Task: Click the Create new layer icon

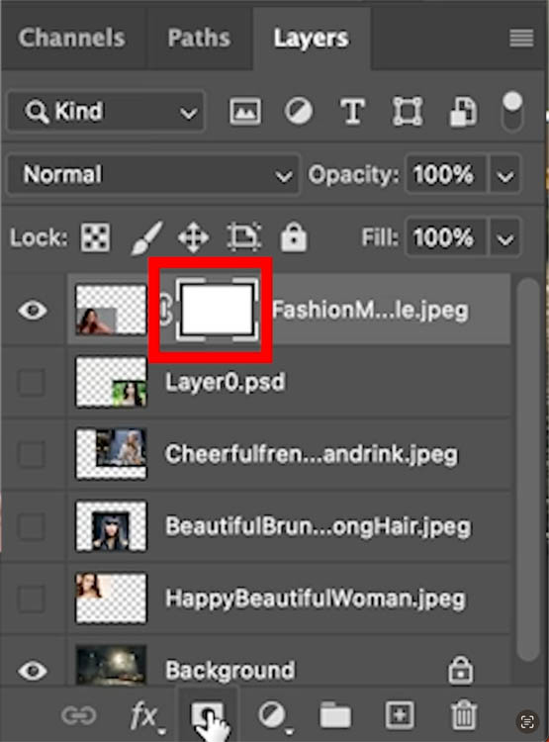Action: [x=400, y=714]
